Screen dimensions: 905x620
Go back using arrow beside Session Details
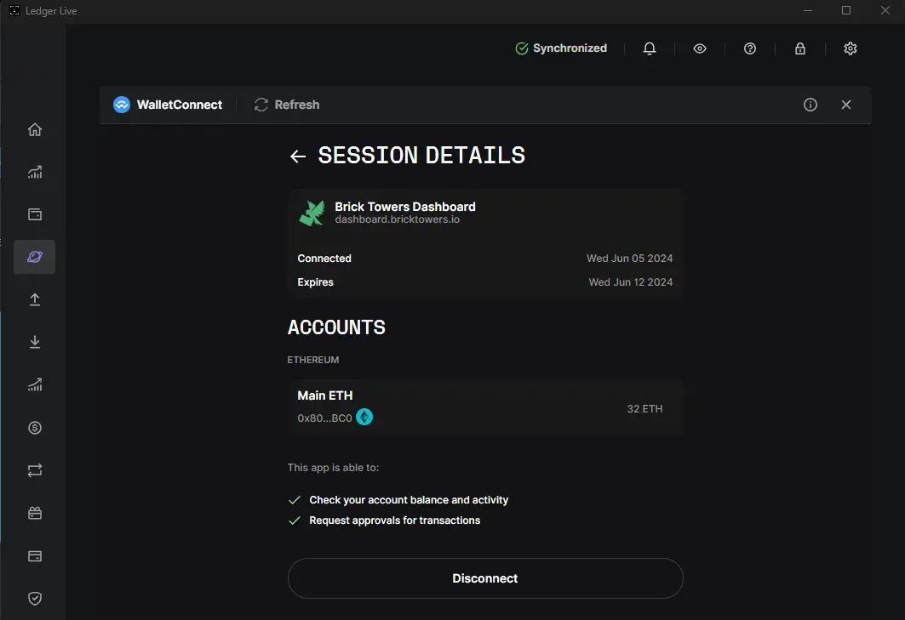pyautogui.click(x=298, y=156)
